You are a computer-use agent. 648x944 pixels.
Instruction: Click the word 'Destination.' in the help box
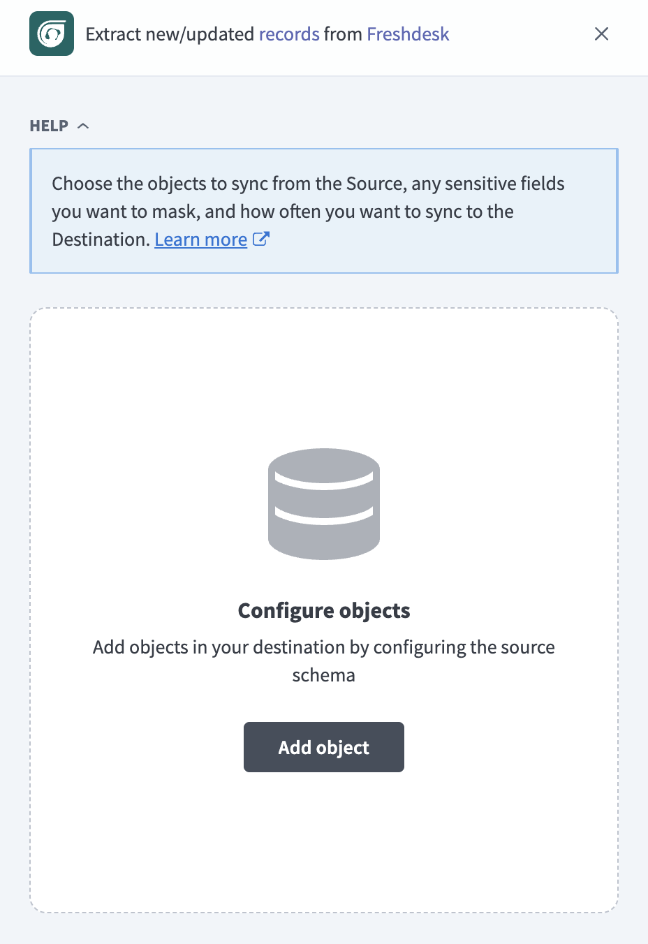(x=101, y=239)
